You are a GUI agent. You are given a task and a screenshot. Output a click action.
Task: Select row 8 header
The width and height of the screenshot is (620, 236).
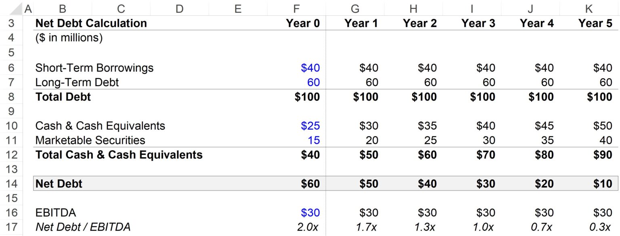coord(12,97)
